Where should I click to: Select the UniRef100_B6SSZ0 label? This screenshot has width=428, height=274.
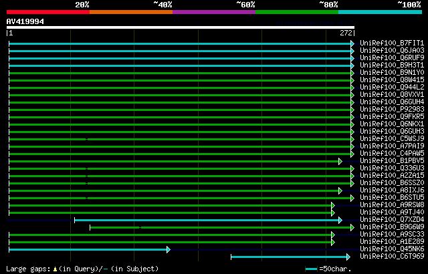(392, 183)
